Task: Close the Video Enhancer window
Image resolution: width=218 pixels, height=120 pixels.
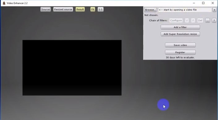Action: coord(213,3)
